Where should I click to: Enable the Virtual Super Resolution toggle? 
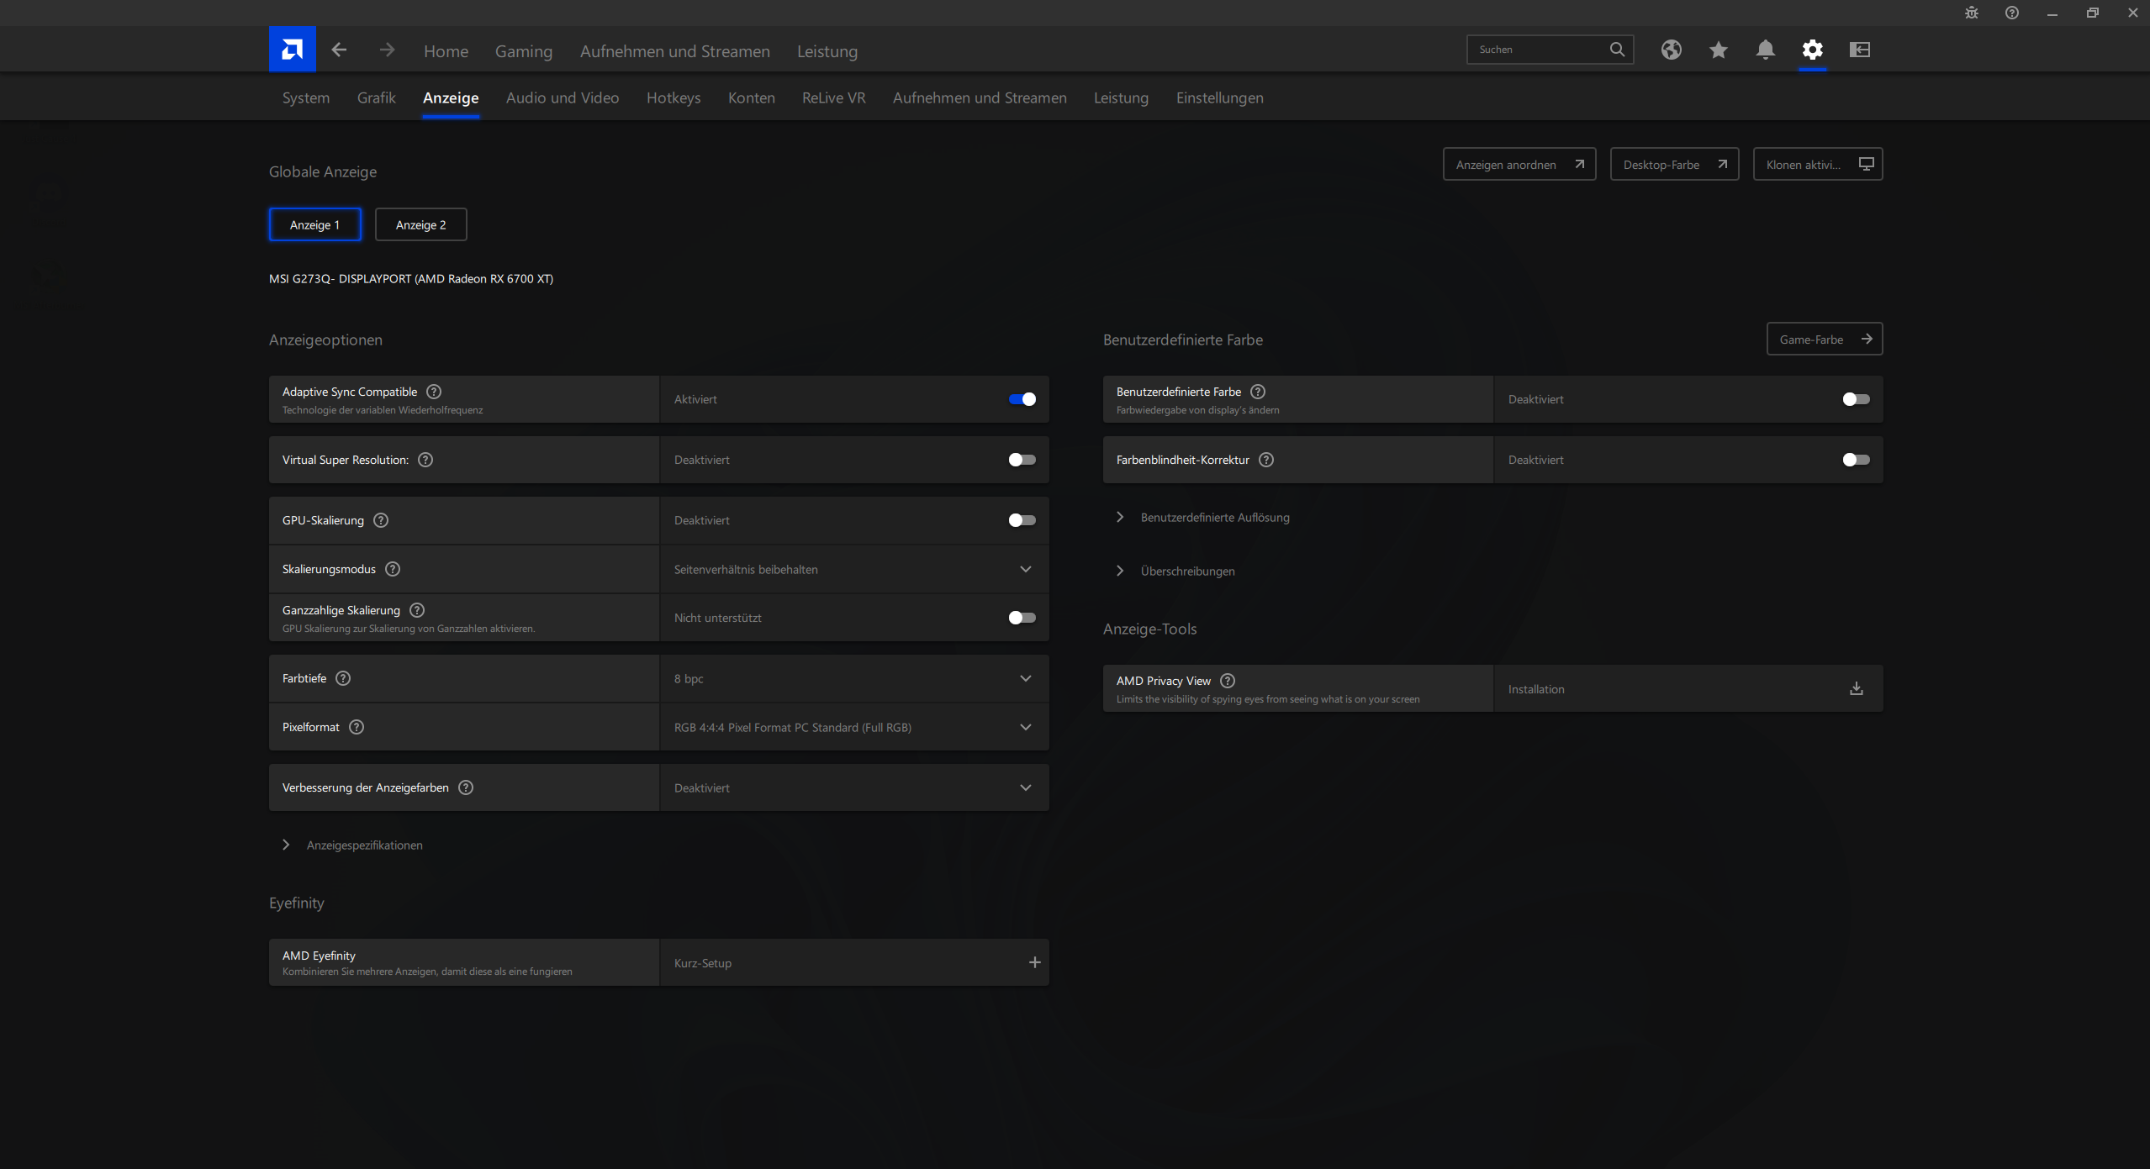click(1022, 460)
